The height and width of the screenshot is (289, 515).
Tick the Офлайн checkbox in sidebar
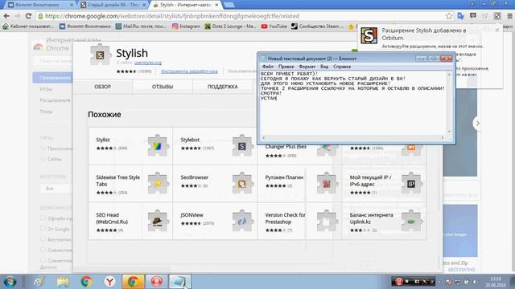point(43,218)
